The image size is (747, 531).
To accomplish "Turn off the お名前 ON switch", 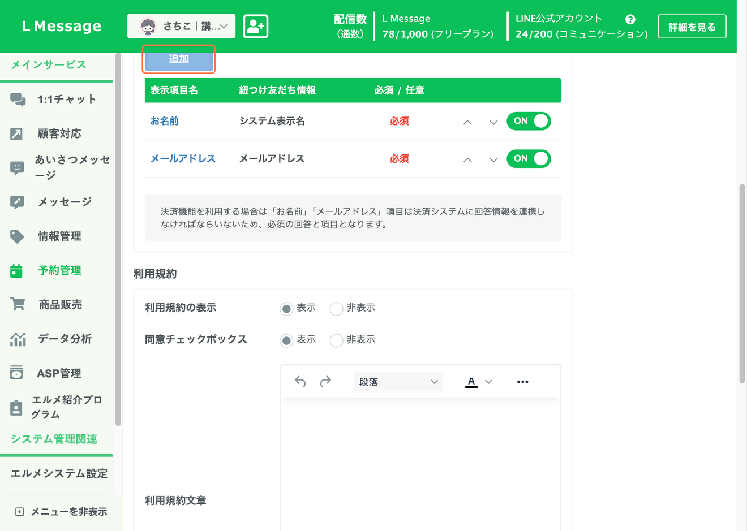I will pyautogui.click(x=528, y=121).
